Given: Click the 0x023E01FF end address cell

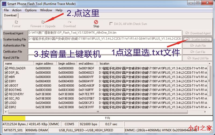Looking at the screenshot, I should [86, 107].
